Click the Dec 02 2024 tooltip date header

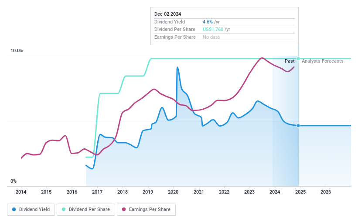168,14
